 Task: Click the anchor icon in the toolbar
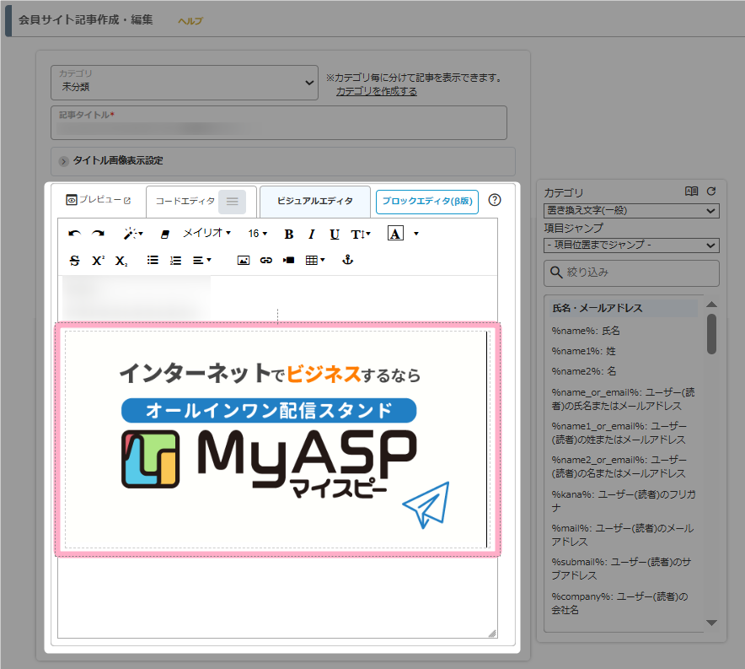click(x=346, y=261)
